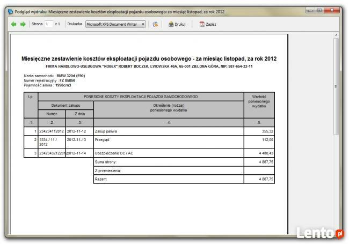Click the dropdown arrow beside Microsoft XPS Document Writer
This screenshot has width=349, height=244.
point(143,24)
